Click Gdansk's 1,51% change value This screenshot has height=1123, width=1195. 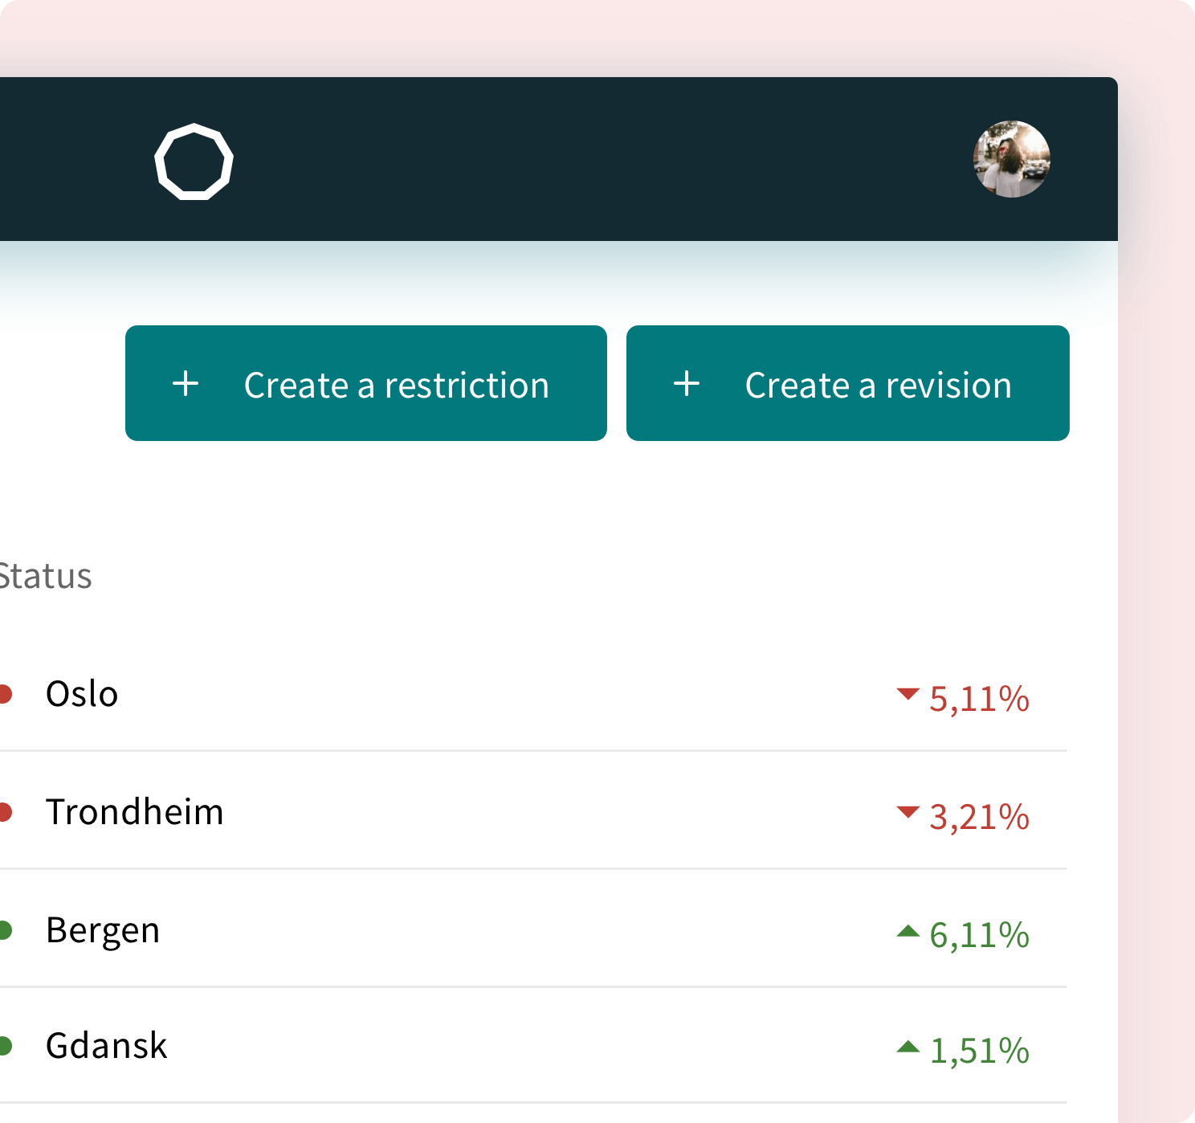coord(979,1050)
